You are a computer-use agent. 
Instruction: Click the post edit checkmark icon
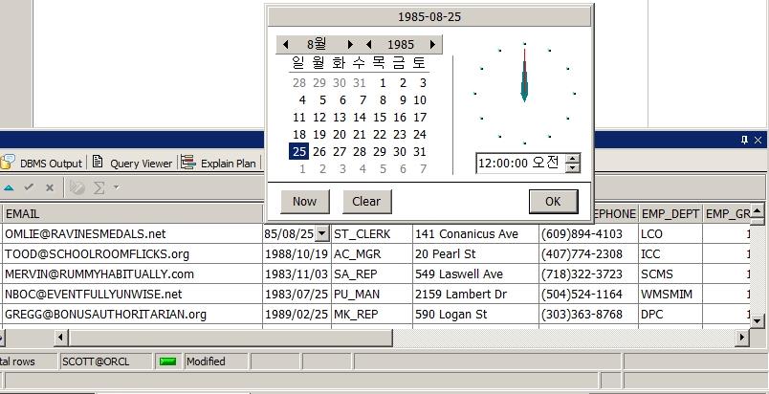pyautogui.click(x=29, y=187)
